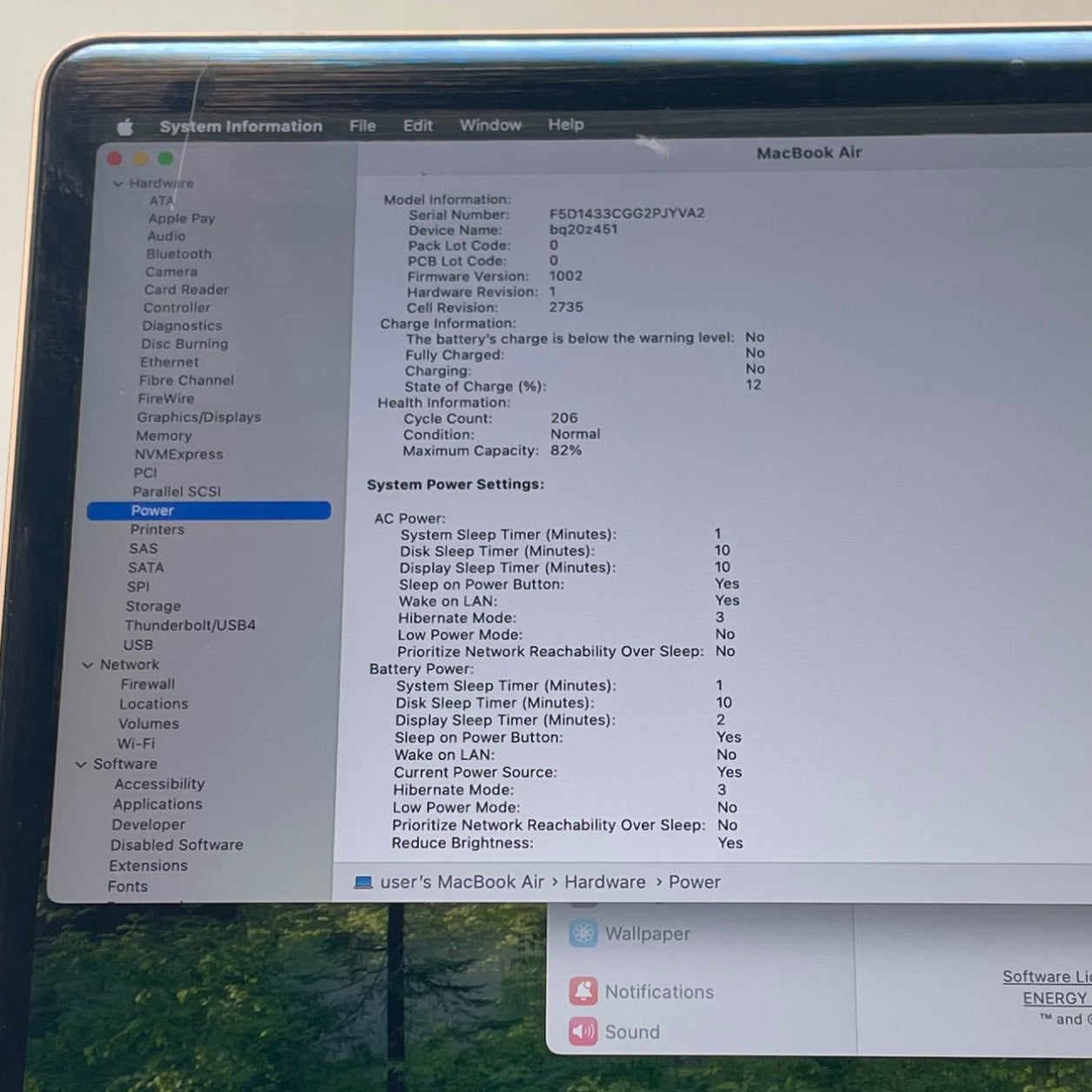The image size is (1092, 1092).
Task: Click the Sound speaker icon
Action: coord(583,1032)
